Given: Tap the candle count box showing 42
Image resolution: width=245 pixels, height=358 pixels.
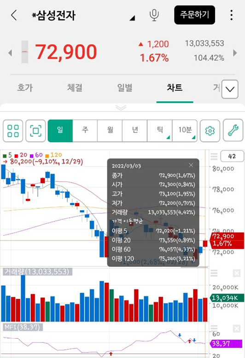Looking at the screenshot, I should click(x=232, y=156).
